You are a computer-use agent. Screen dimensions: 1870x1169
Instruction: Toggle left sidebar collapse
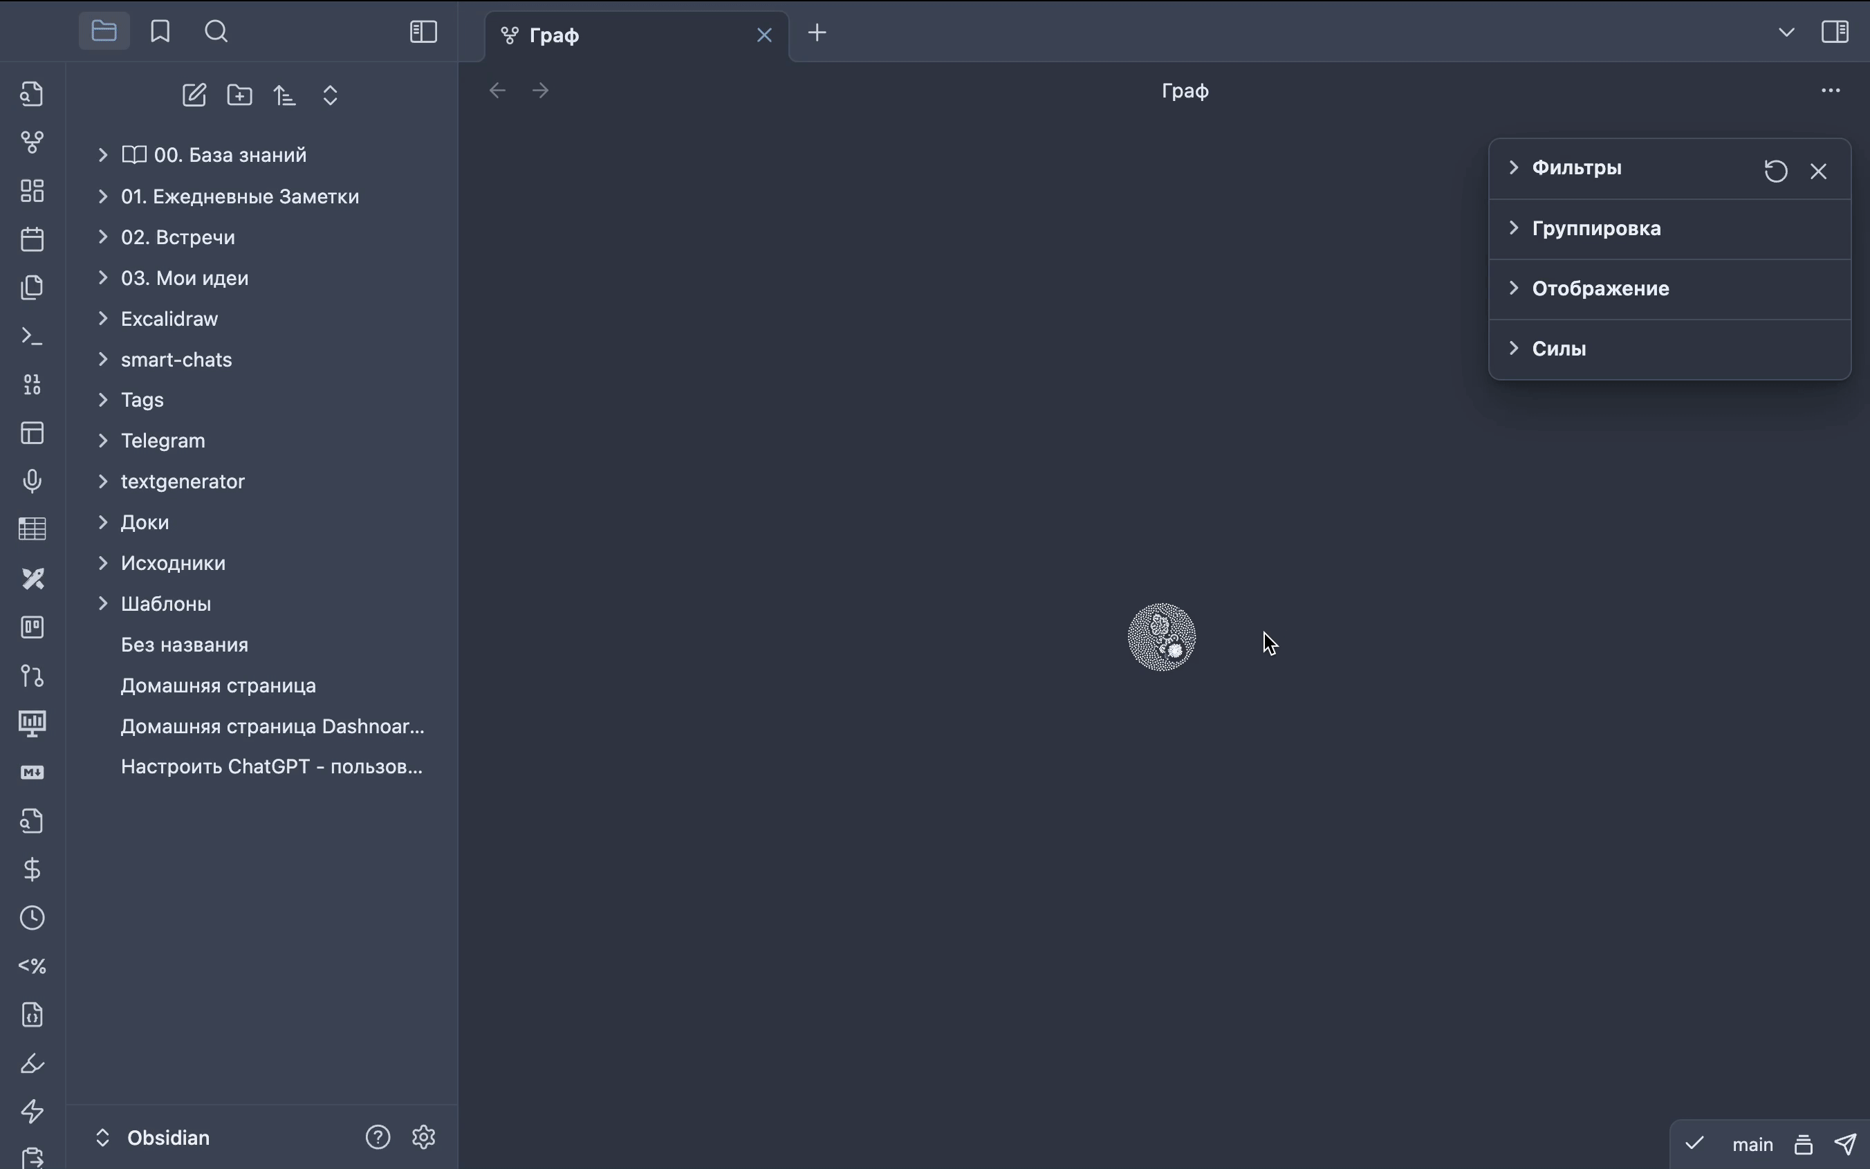coord(423,32)
